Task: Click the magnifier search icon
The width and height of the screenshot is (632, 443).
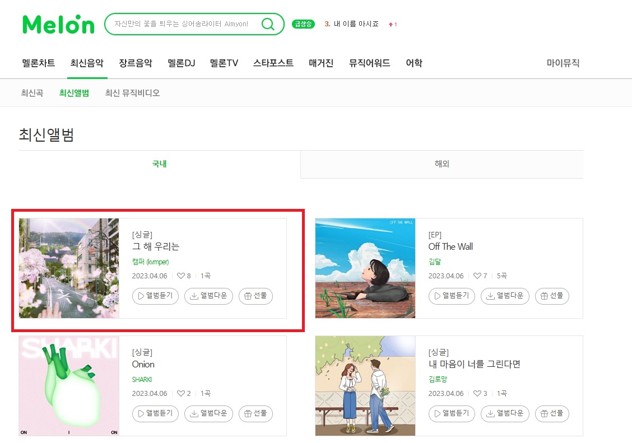Action: click(x=268, y=24)
